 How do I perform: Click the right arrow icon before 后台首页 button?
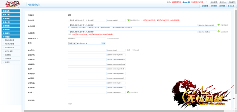click(208, 2)
